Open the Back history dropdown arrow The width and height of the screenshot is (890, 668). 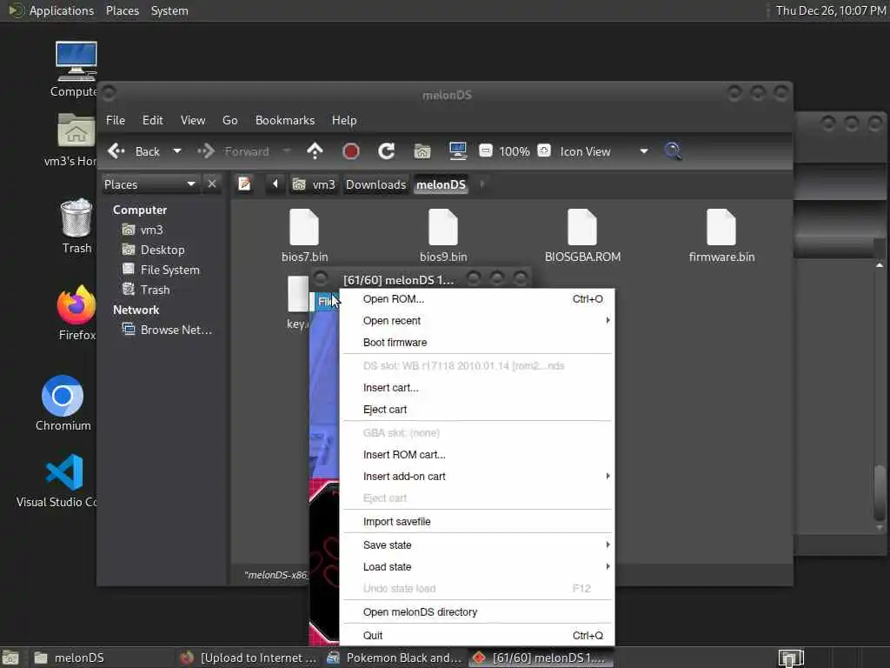tap(177, 151)
